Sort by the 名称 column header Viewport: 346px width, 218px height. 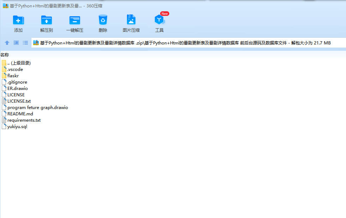point(5,55)
